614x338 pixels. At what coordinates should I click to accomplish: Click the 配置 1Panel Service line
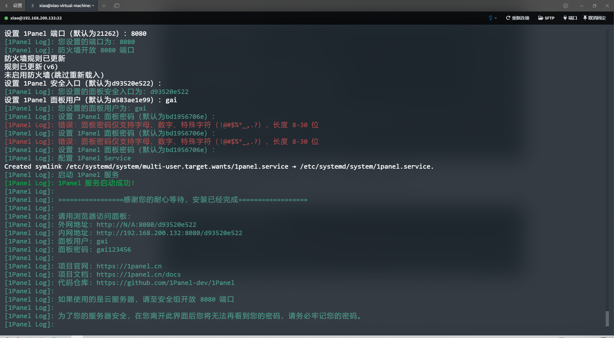pyautogui.click(x=67, y=158)
